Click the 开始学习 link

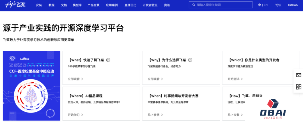pos(74,115)
